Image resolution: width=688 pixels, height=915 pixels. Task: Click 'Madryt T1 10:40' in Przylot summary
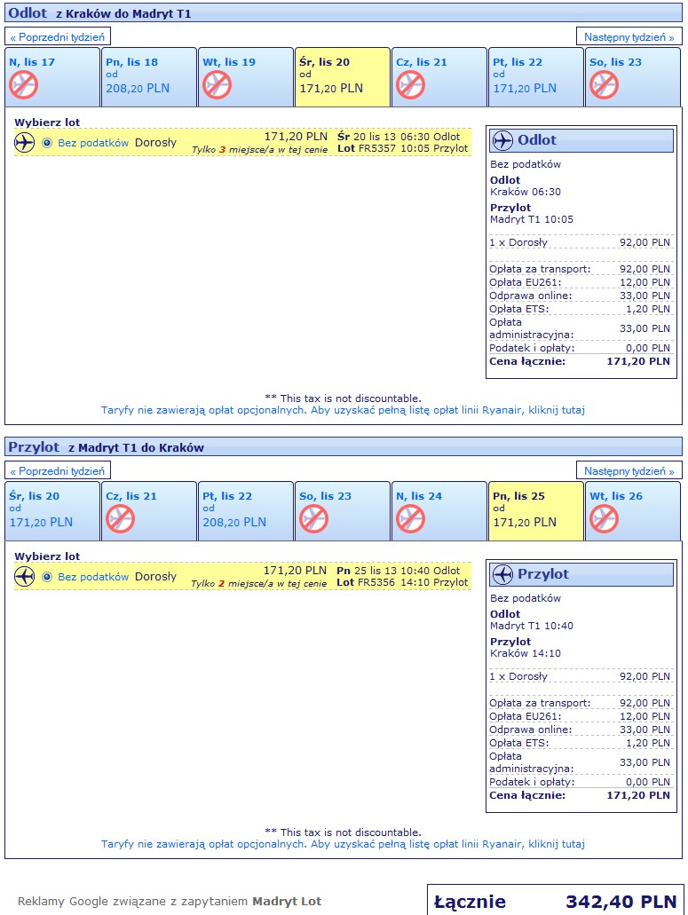click(x=532, y=627)
